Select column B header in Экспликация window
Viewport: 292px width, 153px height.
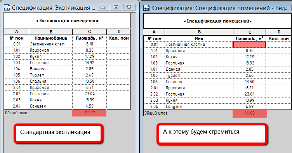click(50, 31)
